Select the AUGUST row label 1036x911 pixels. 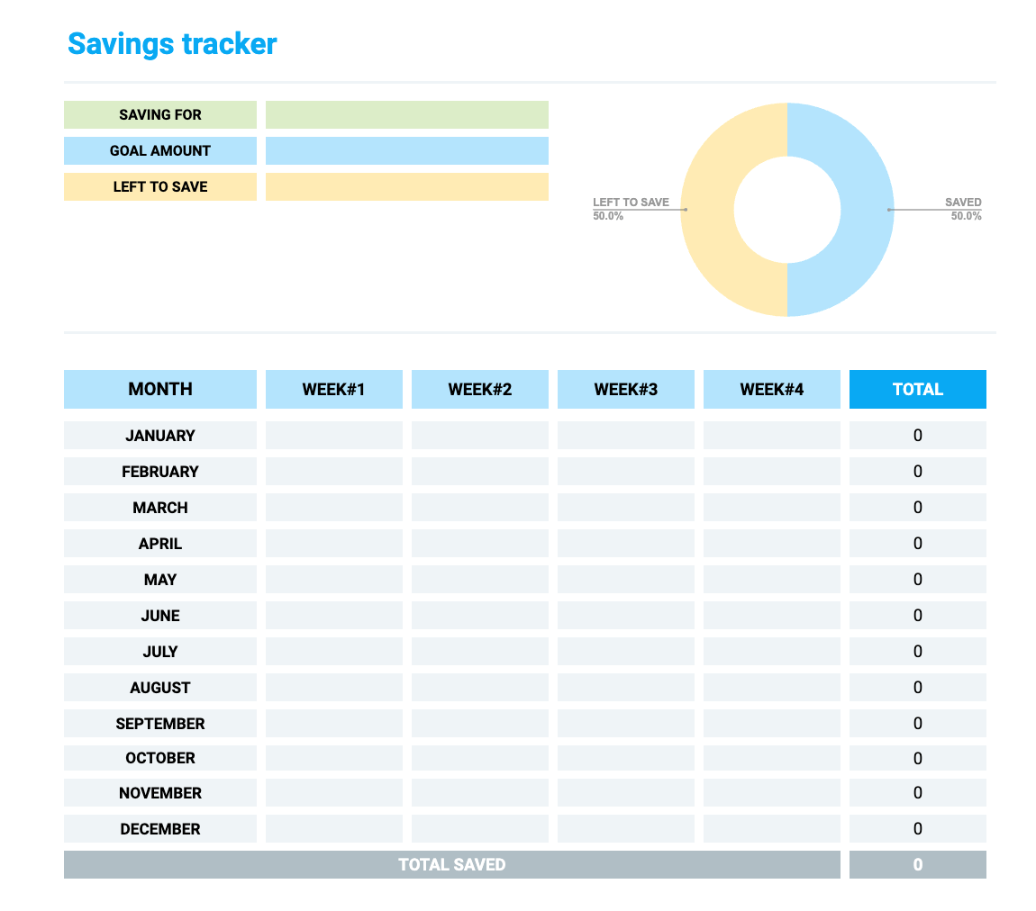(159, 687)
